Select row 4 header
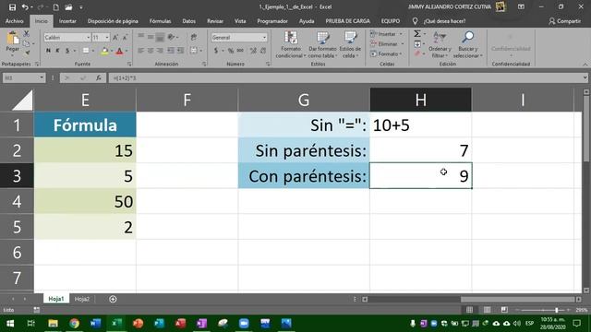This screenshot has width=591, height=332. coord(17,201)
